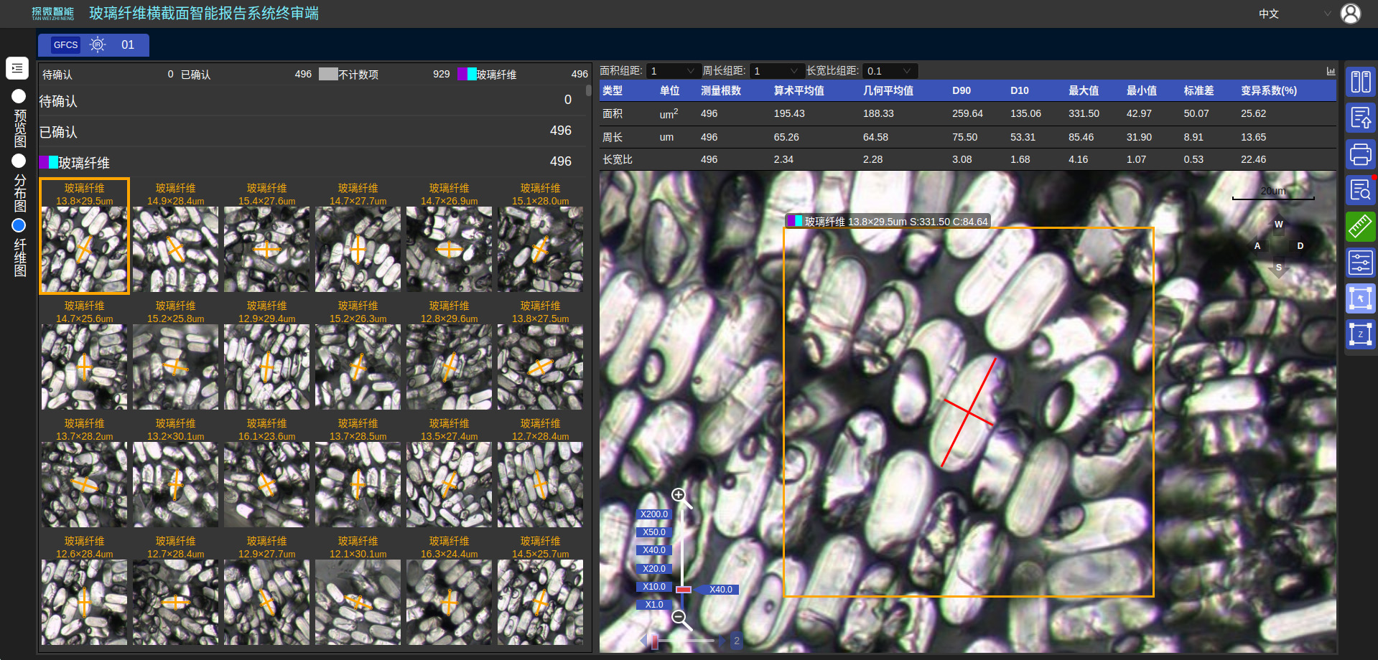Screen dimensions: 1378x660
Task: Click the histogram chart icon above table
Action: pyautogui.click(x=1331, y=71)
